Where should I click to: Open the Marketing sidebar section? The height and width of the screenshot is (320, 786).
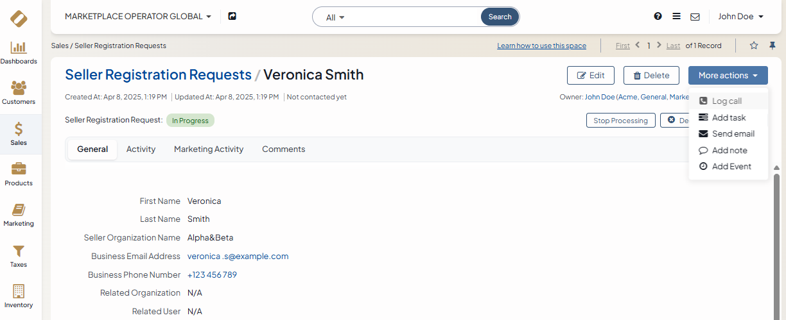(19, 215)
